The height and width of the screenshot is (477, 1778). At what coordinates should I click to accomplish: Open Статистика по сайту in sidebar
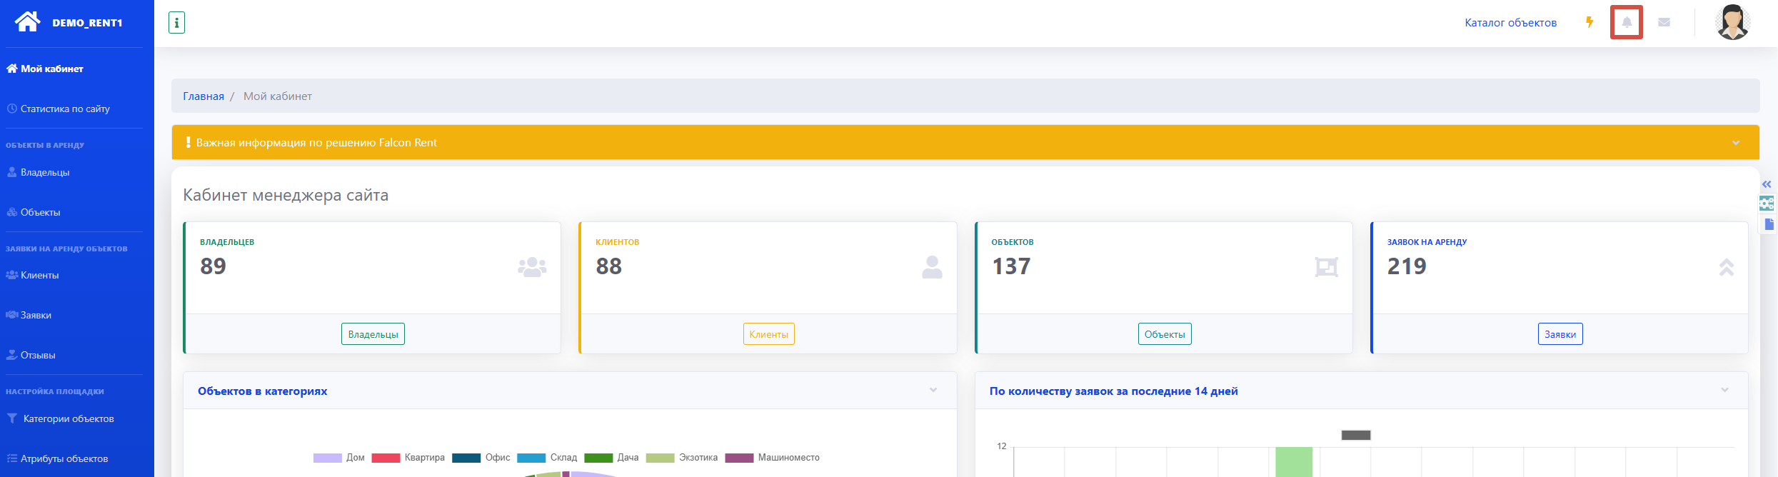pyautogui.click(x=64, y=109)
